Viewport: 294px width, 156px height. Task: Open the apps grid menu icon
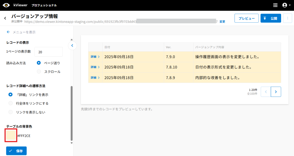[x=275, y=5]
